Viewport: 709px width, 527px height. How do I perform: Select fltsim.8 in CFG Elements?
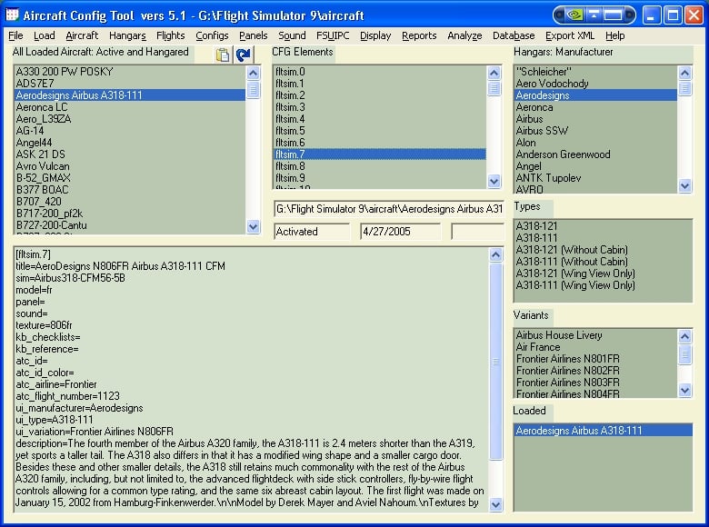[x=290, y=166]
